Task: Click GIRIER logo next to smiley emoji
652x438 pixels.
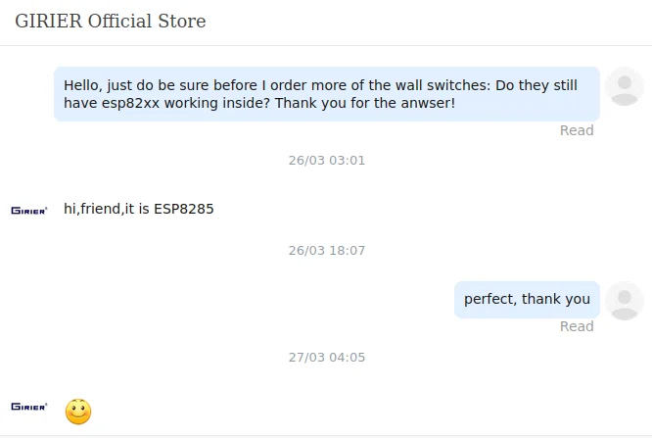Action: [x=29, y=407]
